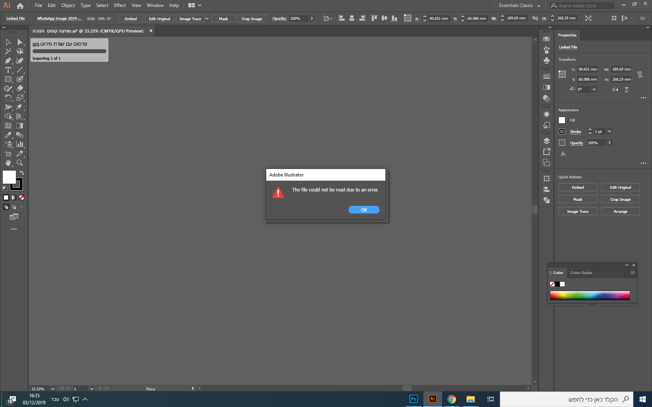Image resolution: width=652 pixels, height=407 pixels.
Task: Select the Shape Builder tool
Action: 8,116
